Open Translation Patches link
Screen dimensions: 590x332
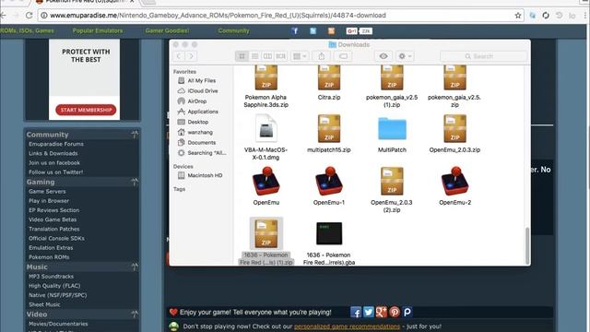[x=53, y=229]
